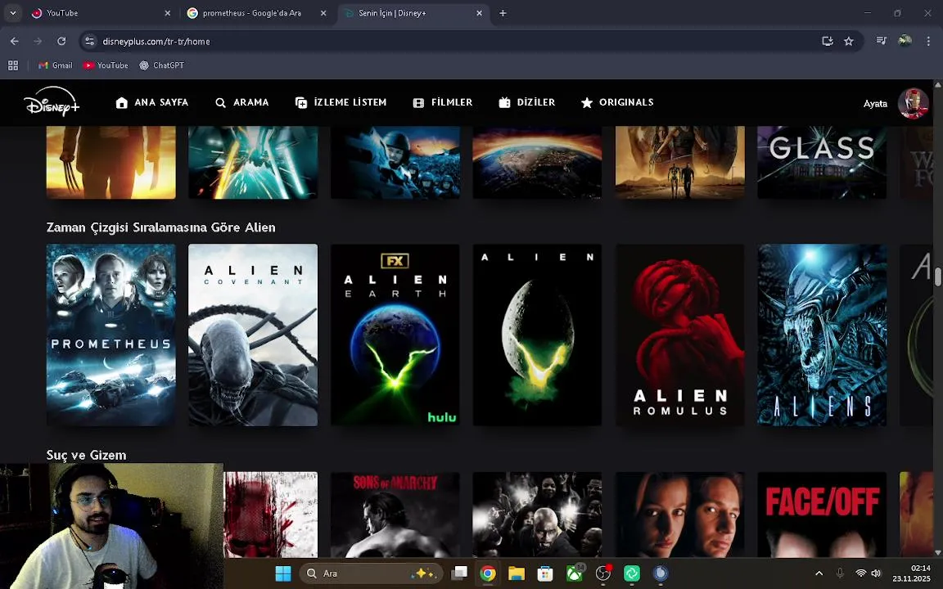Go back in browser history

click(15, 41)
